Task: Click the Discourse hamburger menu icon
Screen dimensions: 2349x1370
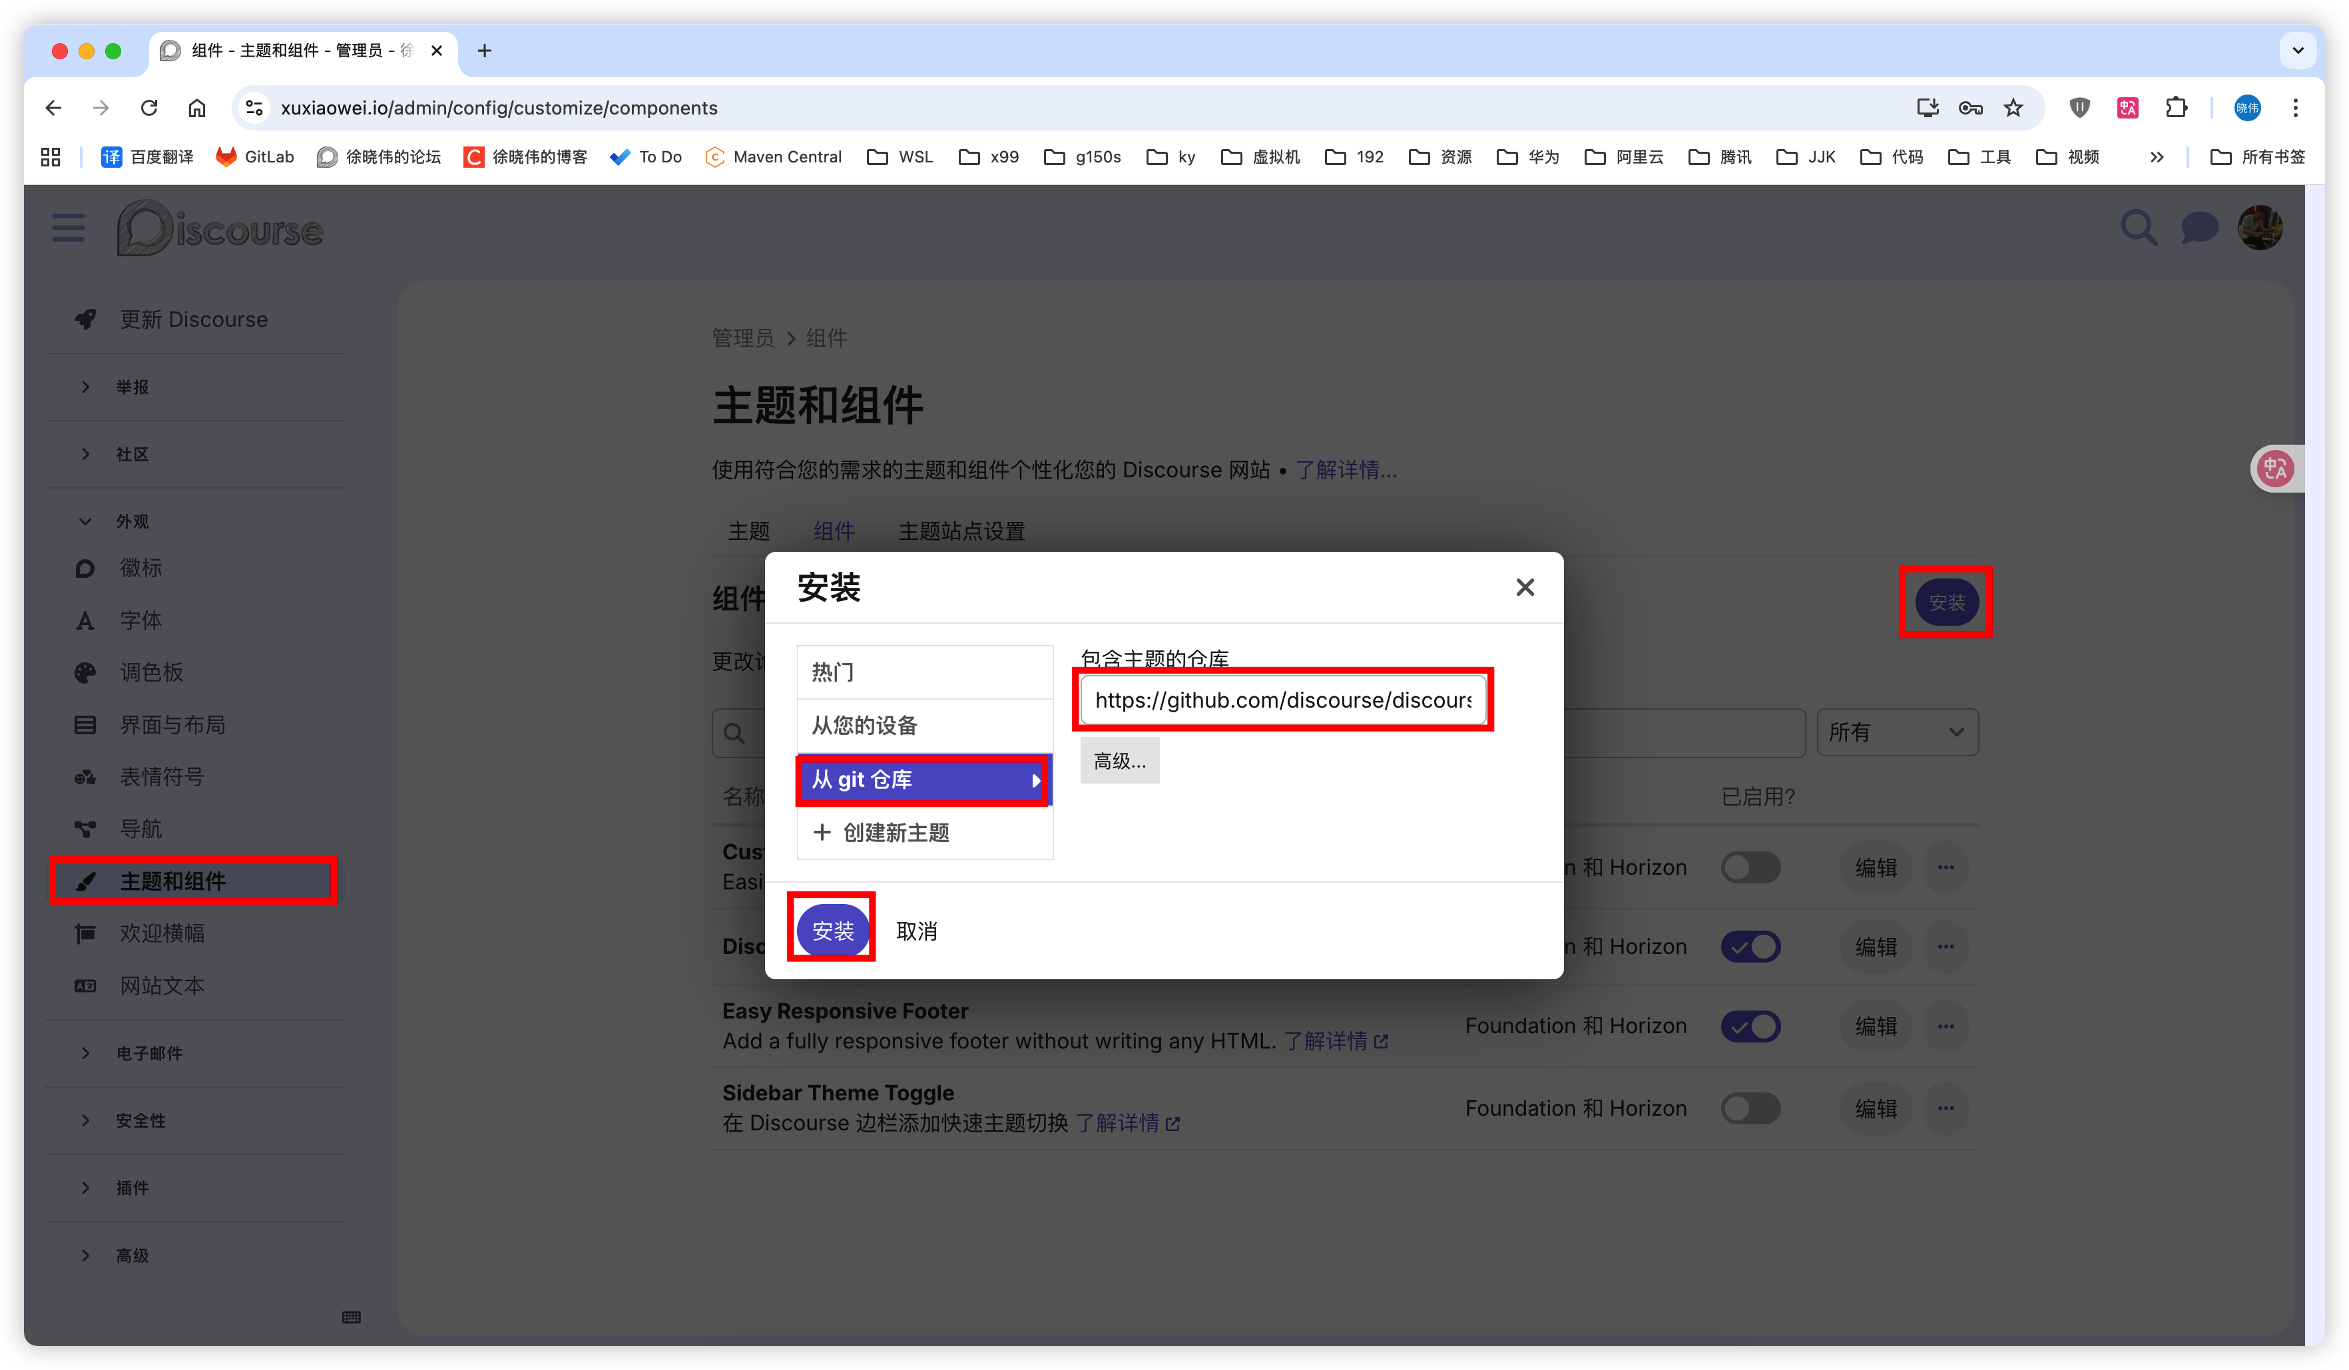Action: [x=68, y=228]
